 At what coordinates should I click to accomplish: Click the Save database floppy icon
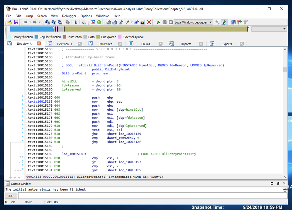pyautogui.click(x=16, y=22)
